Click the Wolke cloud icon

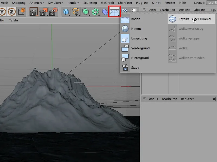(x=172, y=48)
